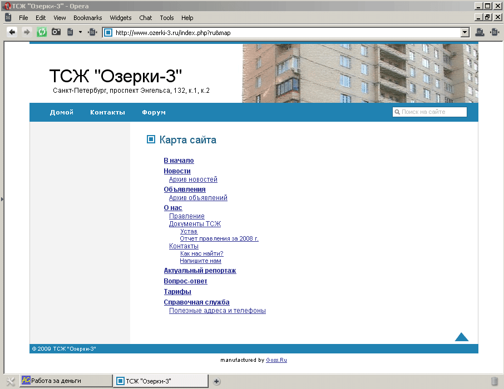Open the Bookmarks menu
Viewport: 504px width, 389px height.
88,18
